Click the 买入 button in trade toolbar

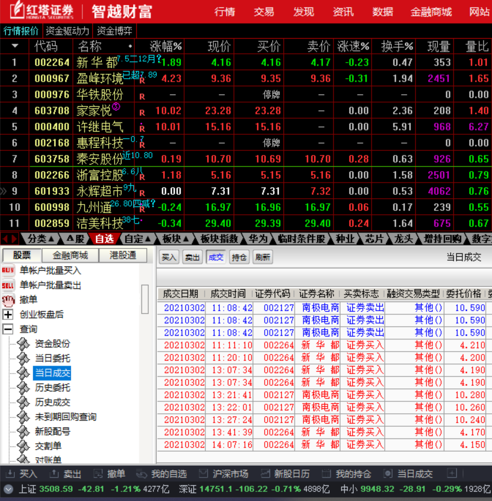(169, 257)
